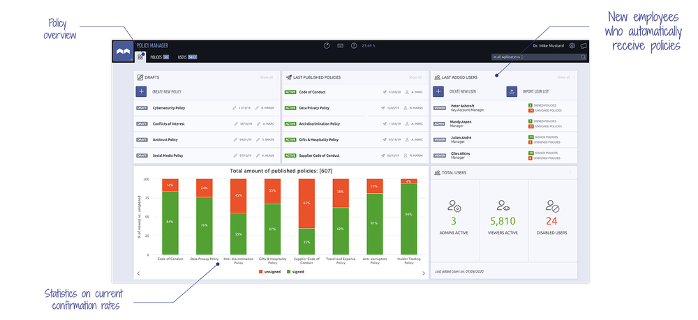Viewport: 698px width, 320px height.
Task: Click the green 94% Insider Trading bar segment
Action: 408,220
